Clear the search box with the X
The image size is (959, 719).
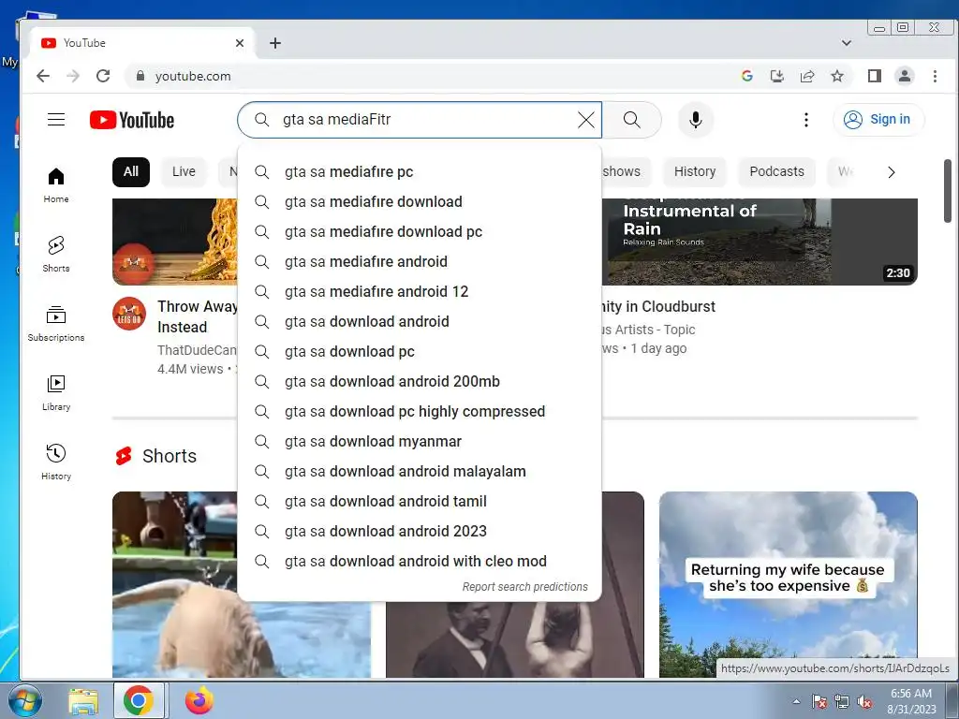(x=586, y=120)
